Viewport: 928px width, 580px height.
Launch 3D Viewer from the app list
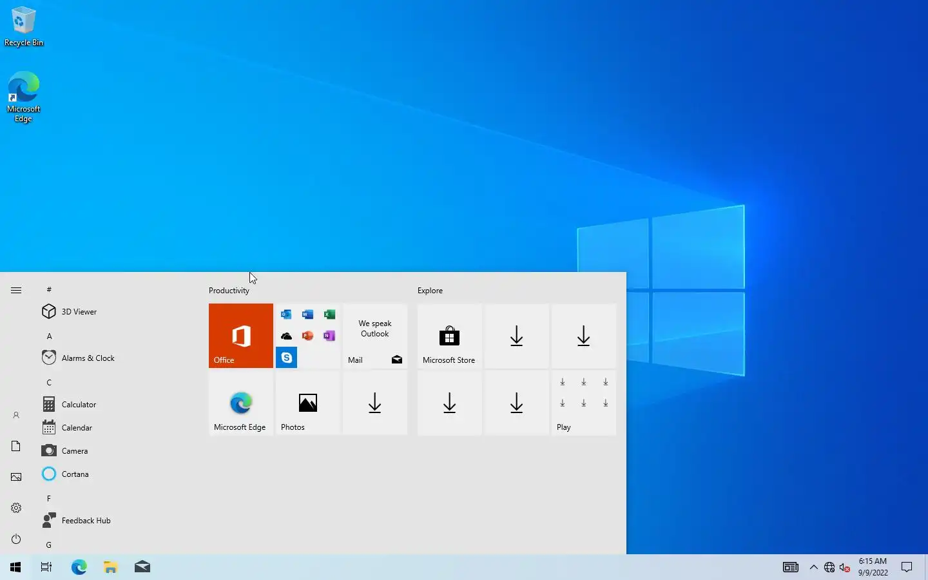tap(116, 312)
